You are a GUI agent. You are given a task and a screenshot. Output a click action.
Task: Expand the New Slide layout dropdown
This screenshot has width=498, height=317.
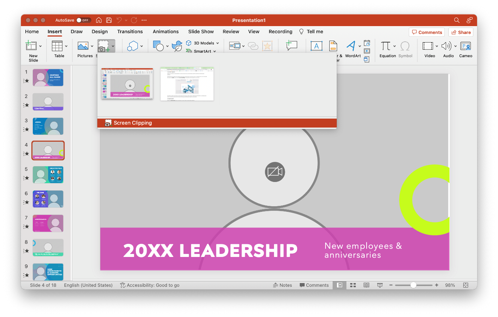[40, 46]
